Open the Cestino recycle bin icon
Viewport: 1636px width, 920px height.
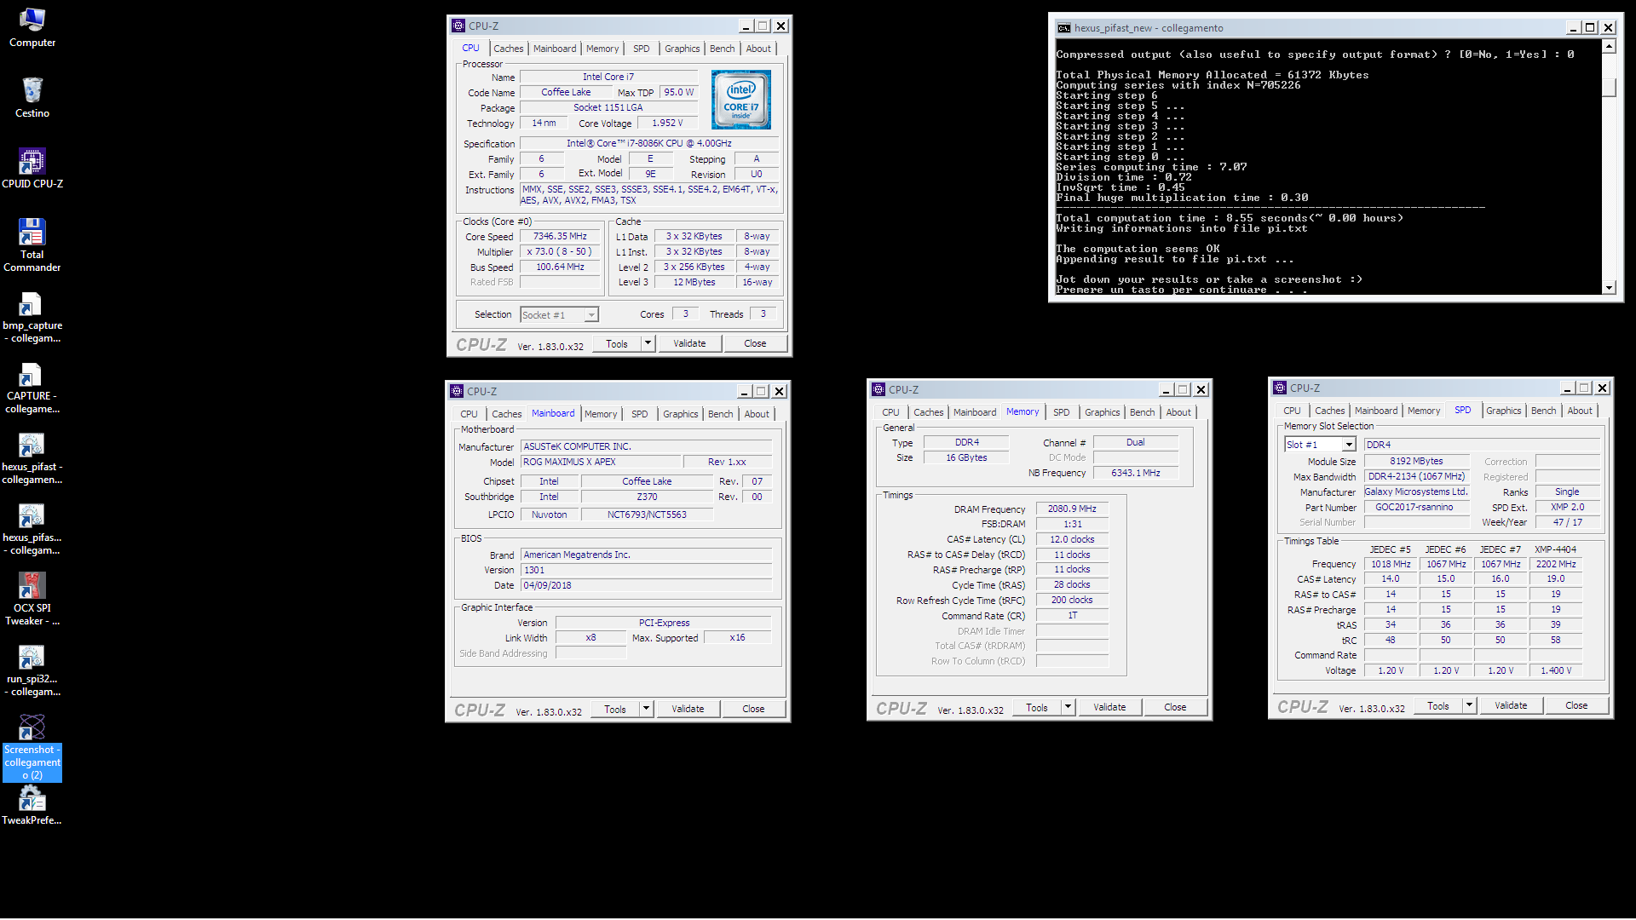pyautogui.click(x=32, y=98)
